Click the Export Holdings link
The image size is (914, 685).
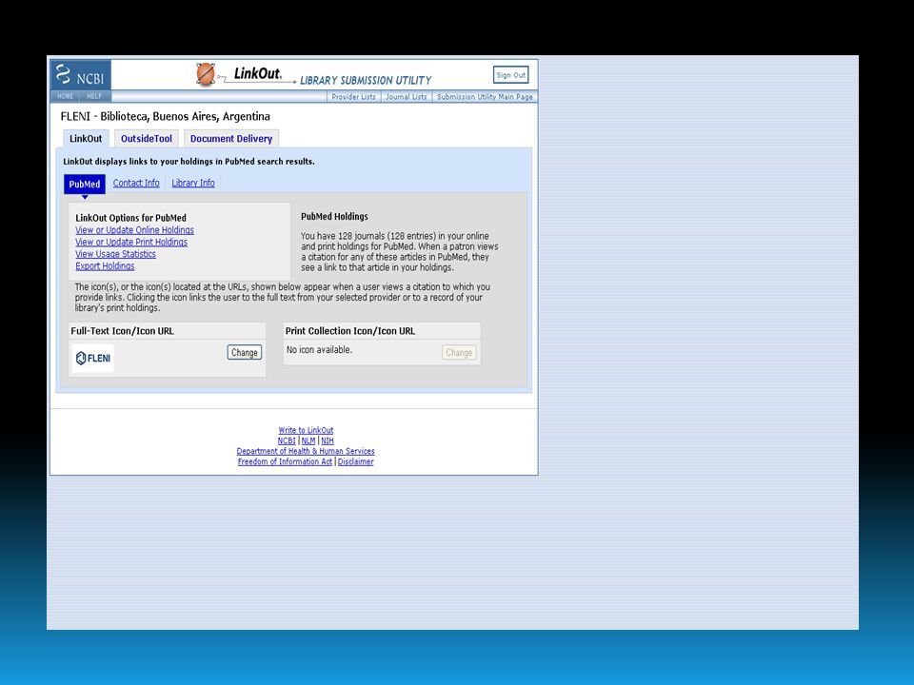[105, 265]
